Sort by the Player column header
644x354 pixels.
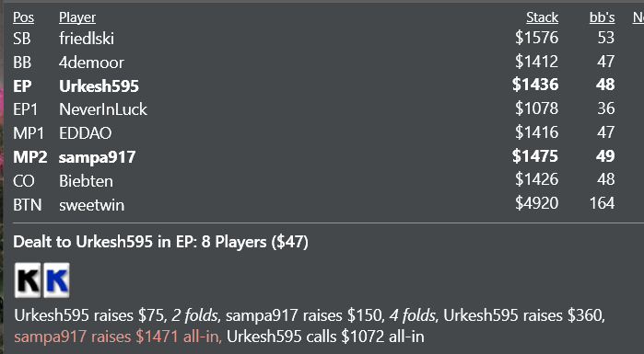[77, 17]
